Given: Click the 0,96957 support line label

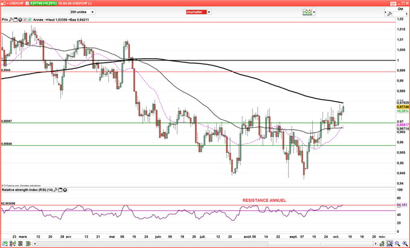Looking at the screenshot, I should click(7, 121).
